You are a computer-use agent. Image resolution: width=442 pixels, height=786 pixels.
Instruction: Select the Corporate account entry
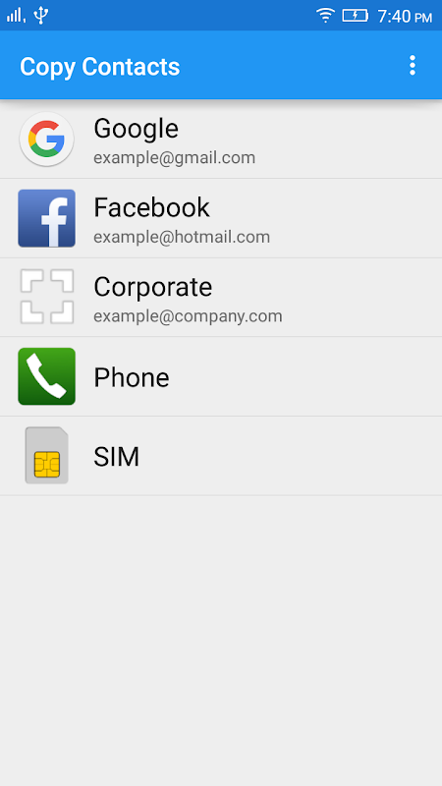tap(221, 298)
